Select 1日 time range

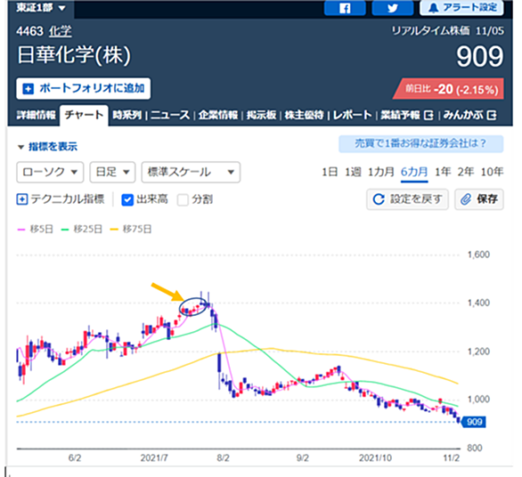pos(330,172)
